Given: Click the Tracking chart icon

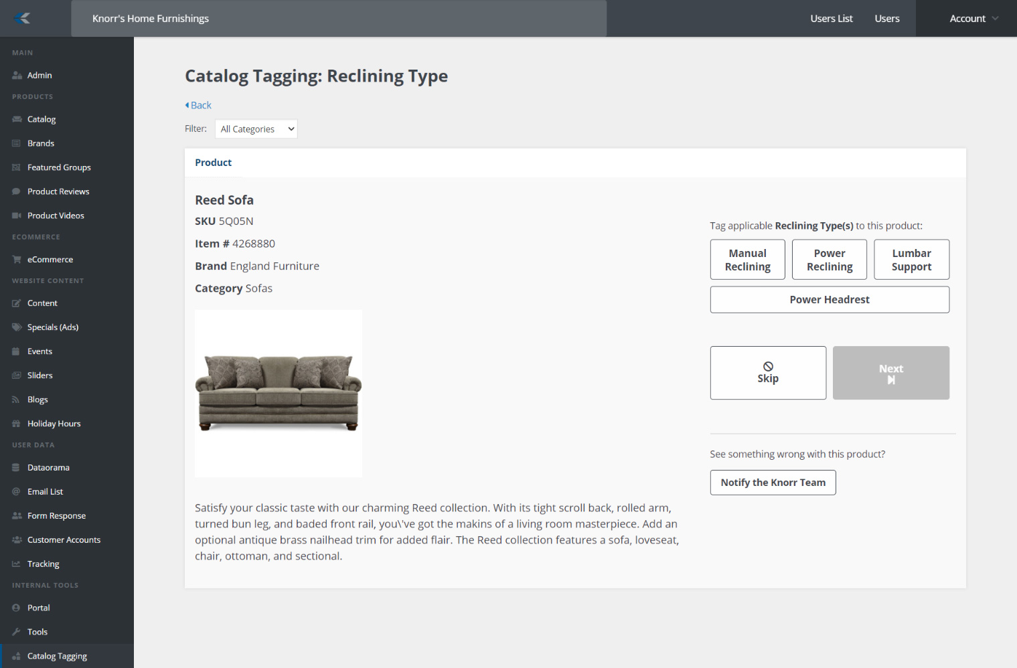Looking at the screenshot, I should pos(16,564).
